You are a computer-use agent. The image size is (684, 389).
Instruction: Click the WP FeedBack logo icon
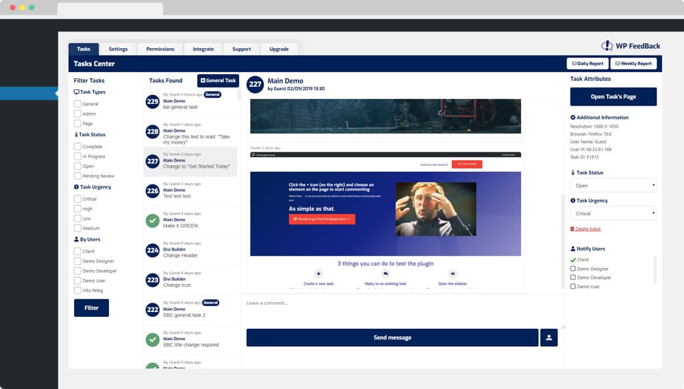(607, 45)
